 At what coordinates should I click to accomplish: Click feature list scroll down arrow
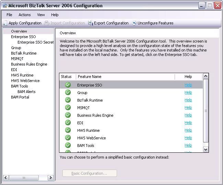tap(206, 149)
